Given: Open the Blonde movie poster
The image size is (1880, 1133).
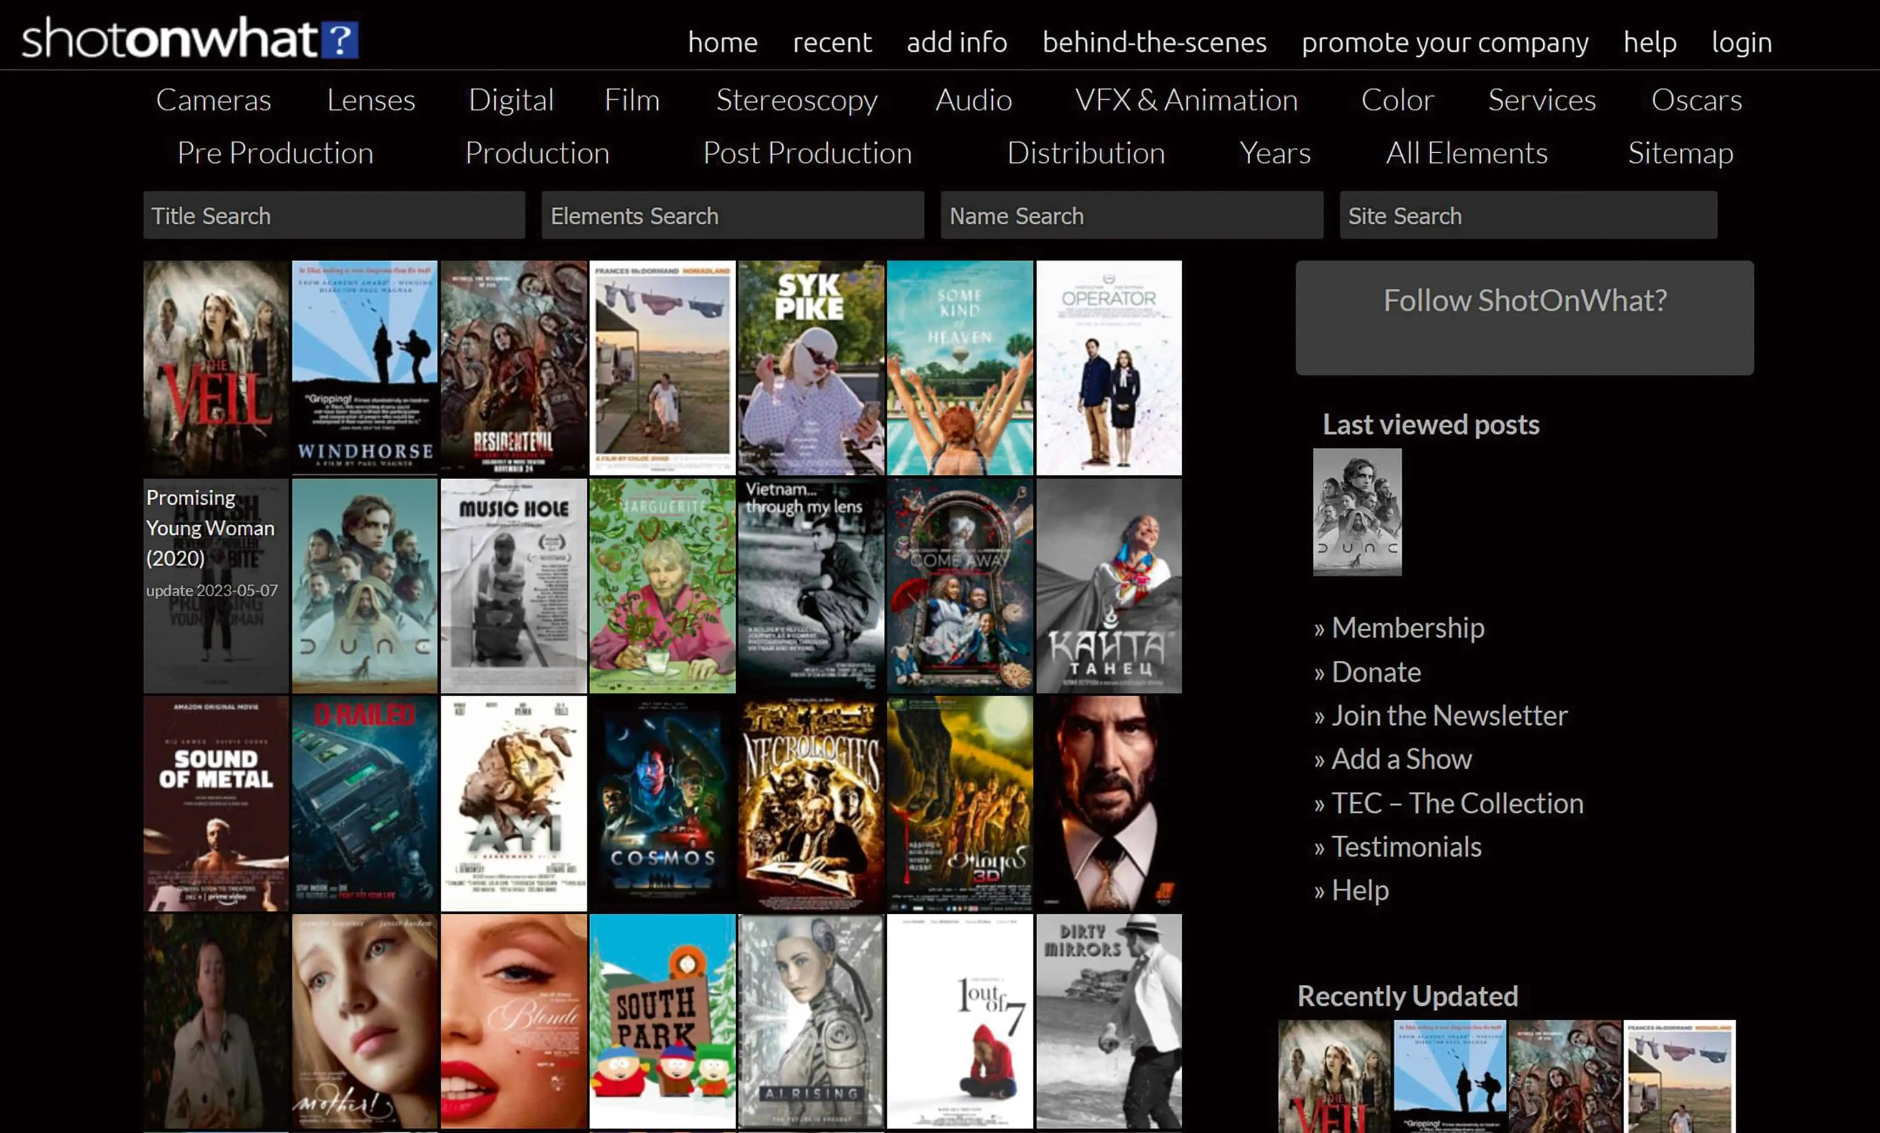Looking at the screenshot, I should tap(514, 1020).
